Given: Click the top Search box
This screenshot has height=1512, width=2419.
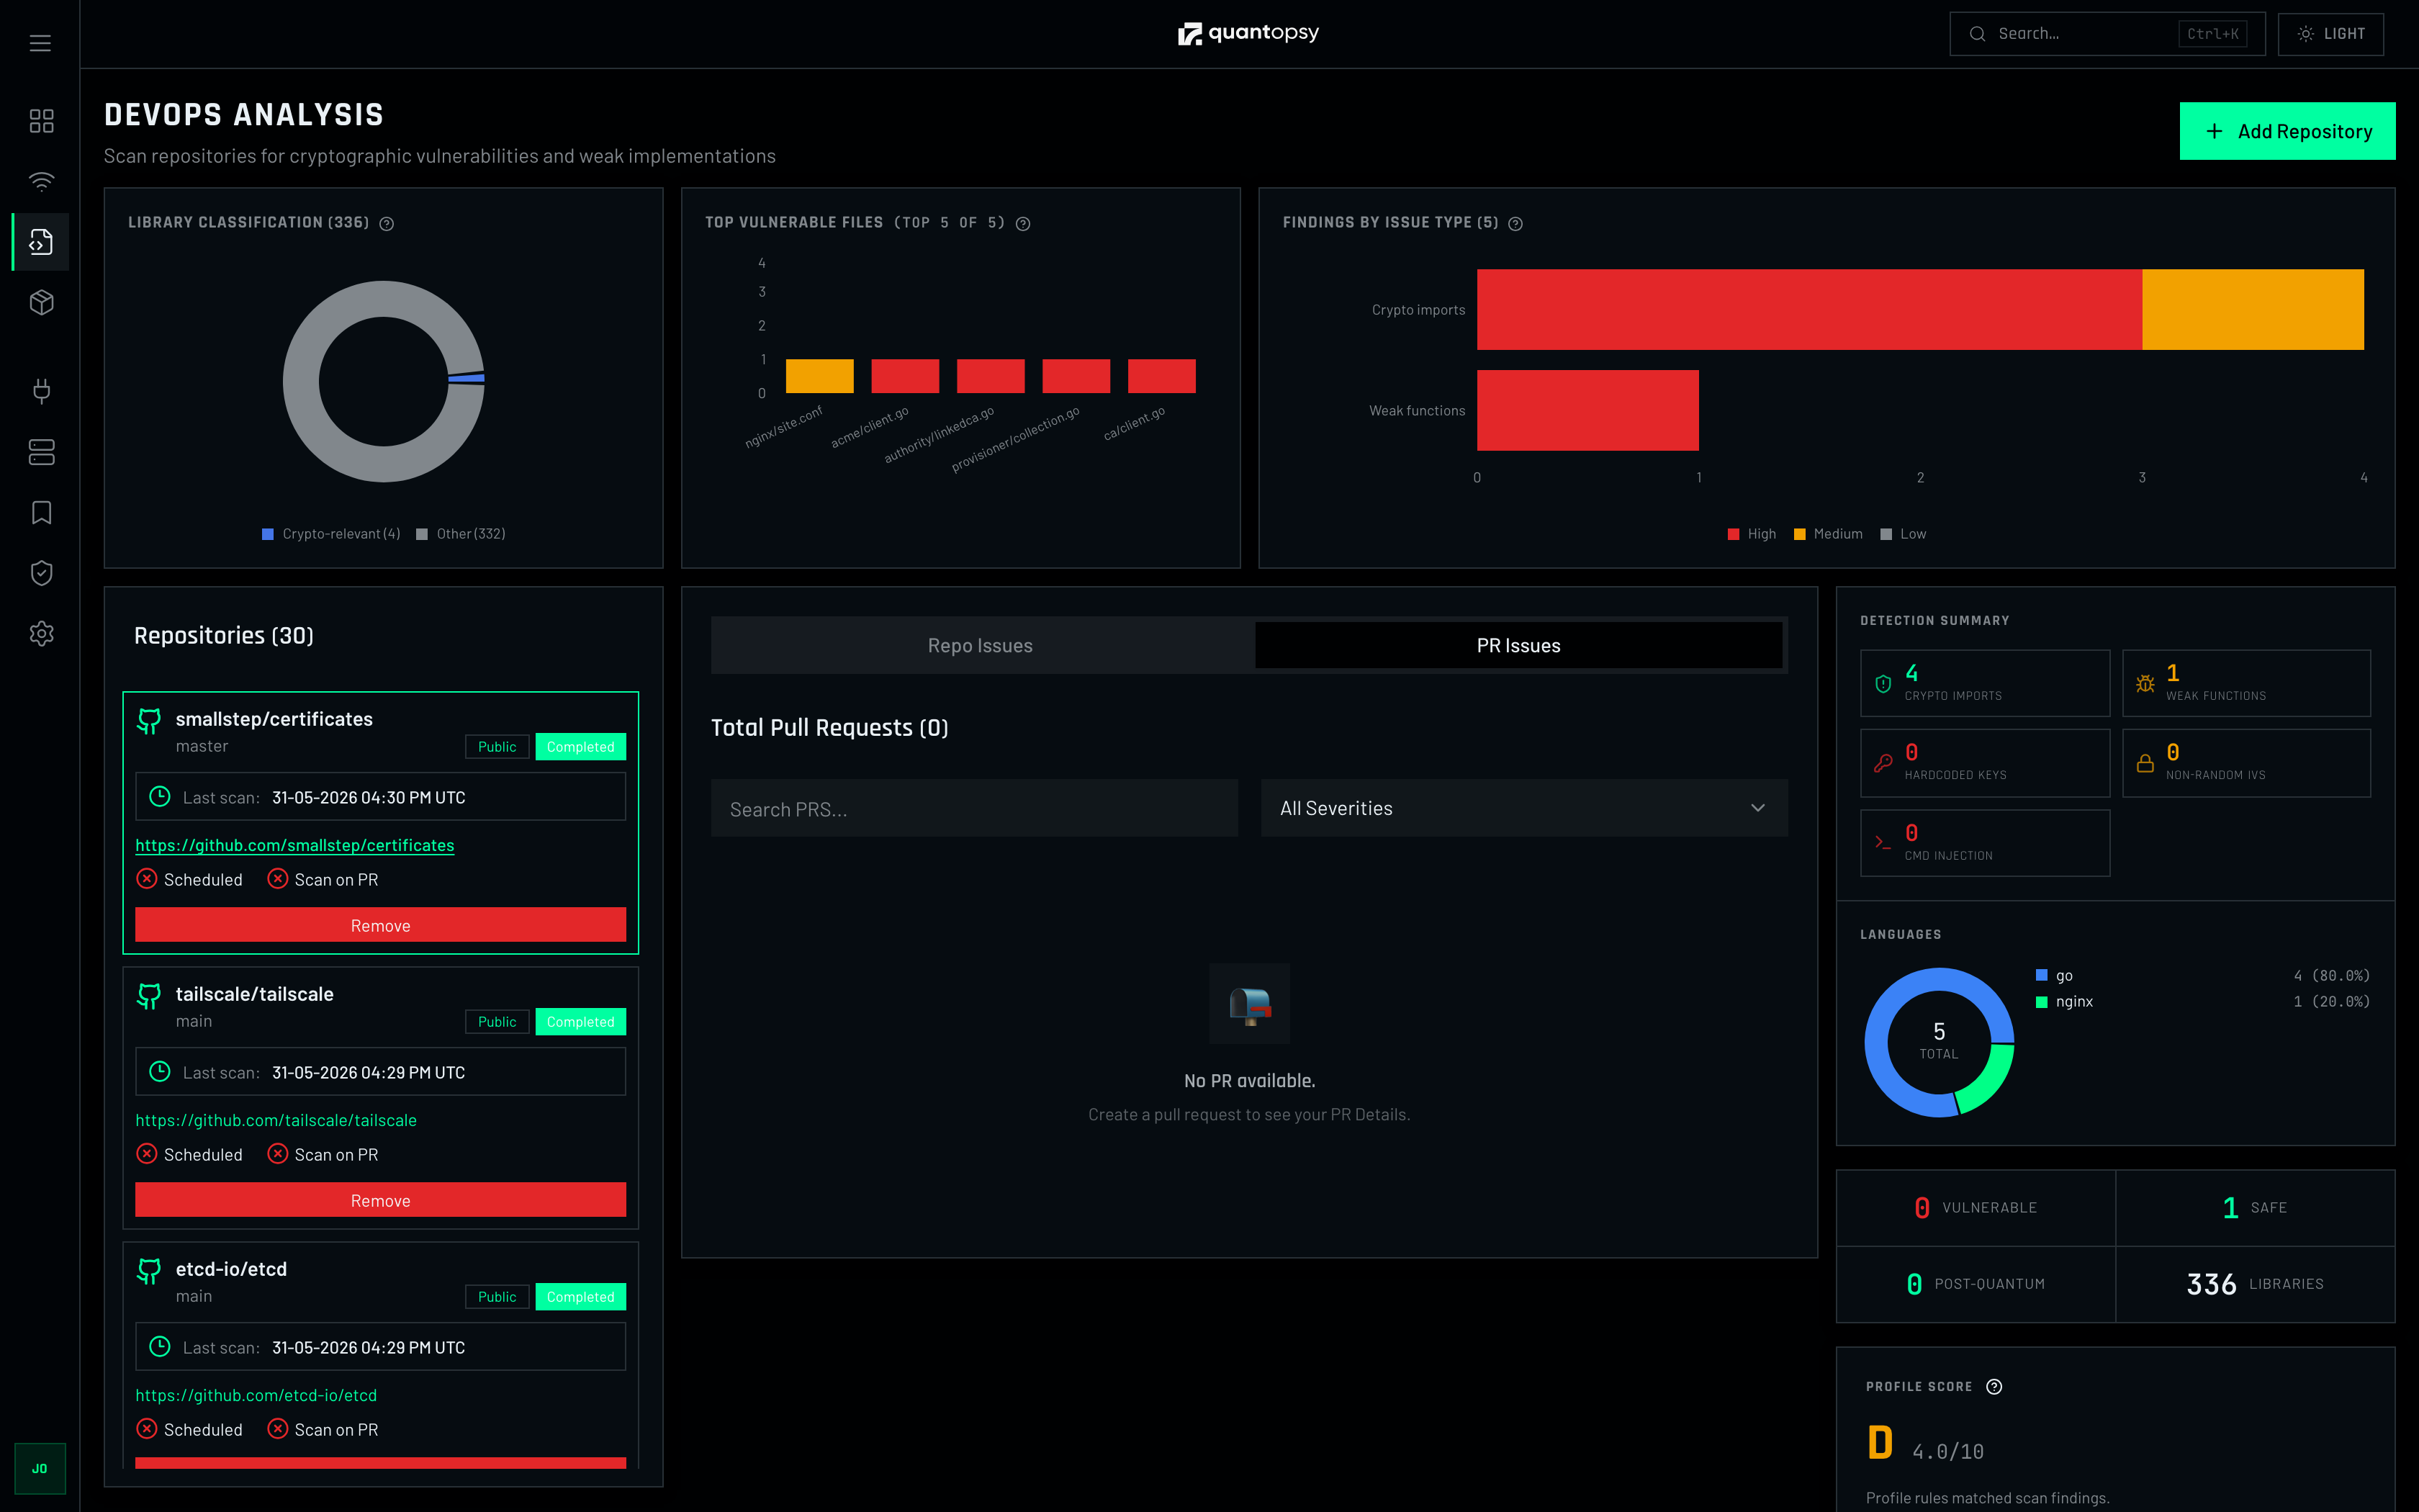Looking at the screenshot, I should tap(2107, 34).
